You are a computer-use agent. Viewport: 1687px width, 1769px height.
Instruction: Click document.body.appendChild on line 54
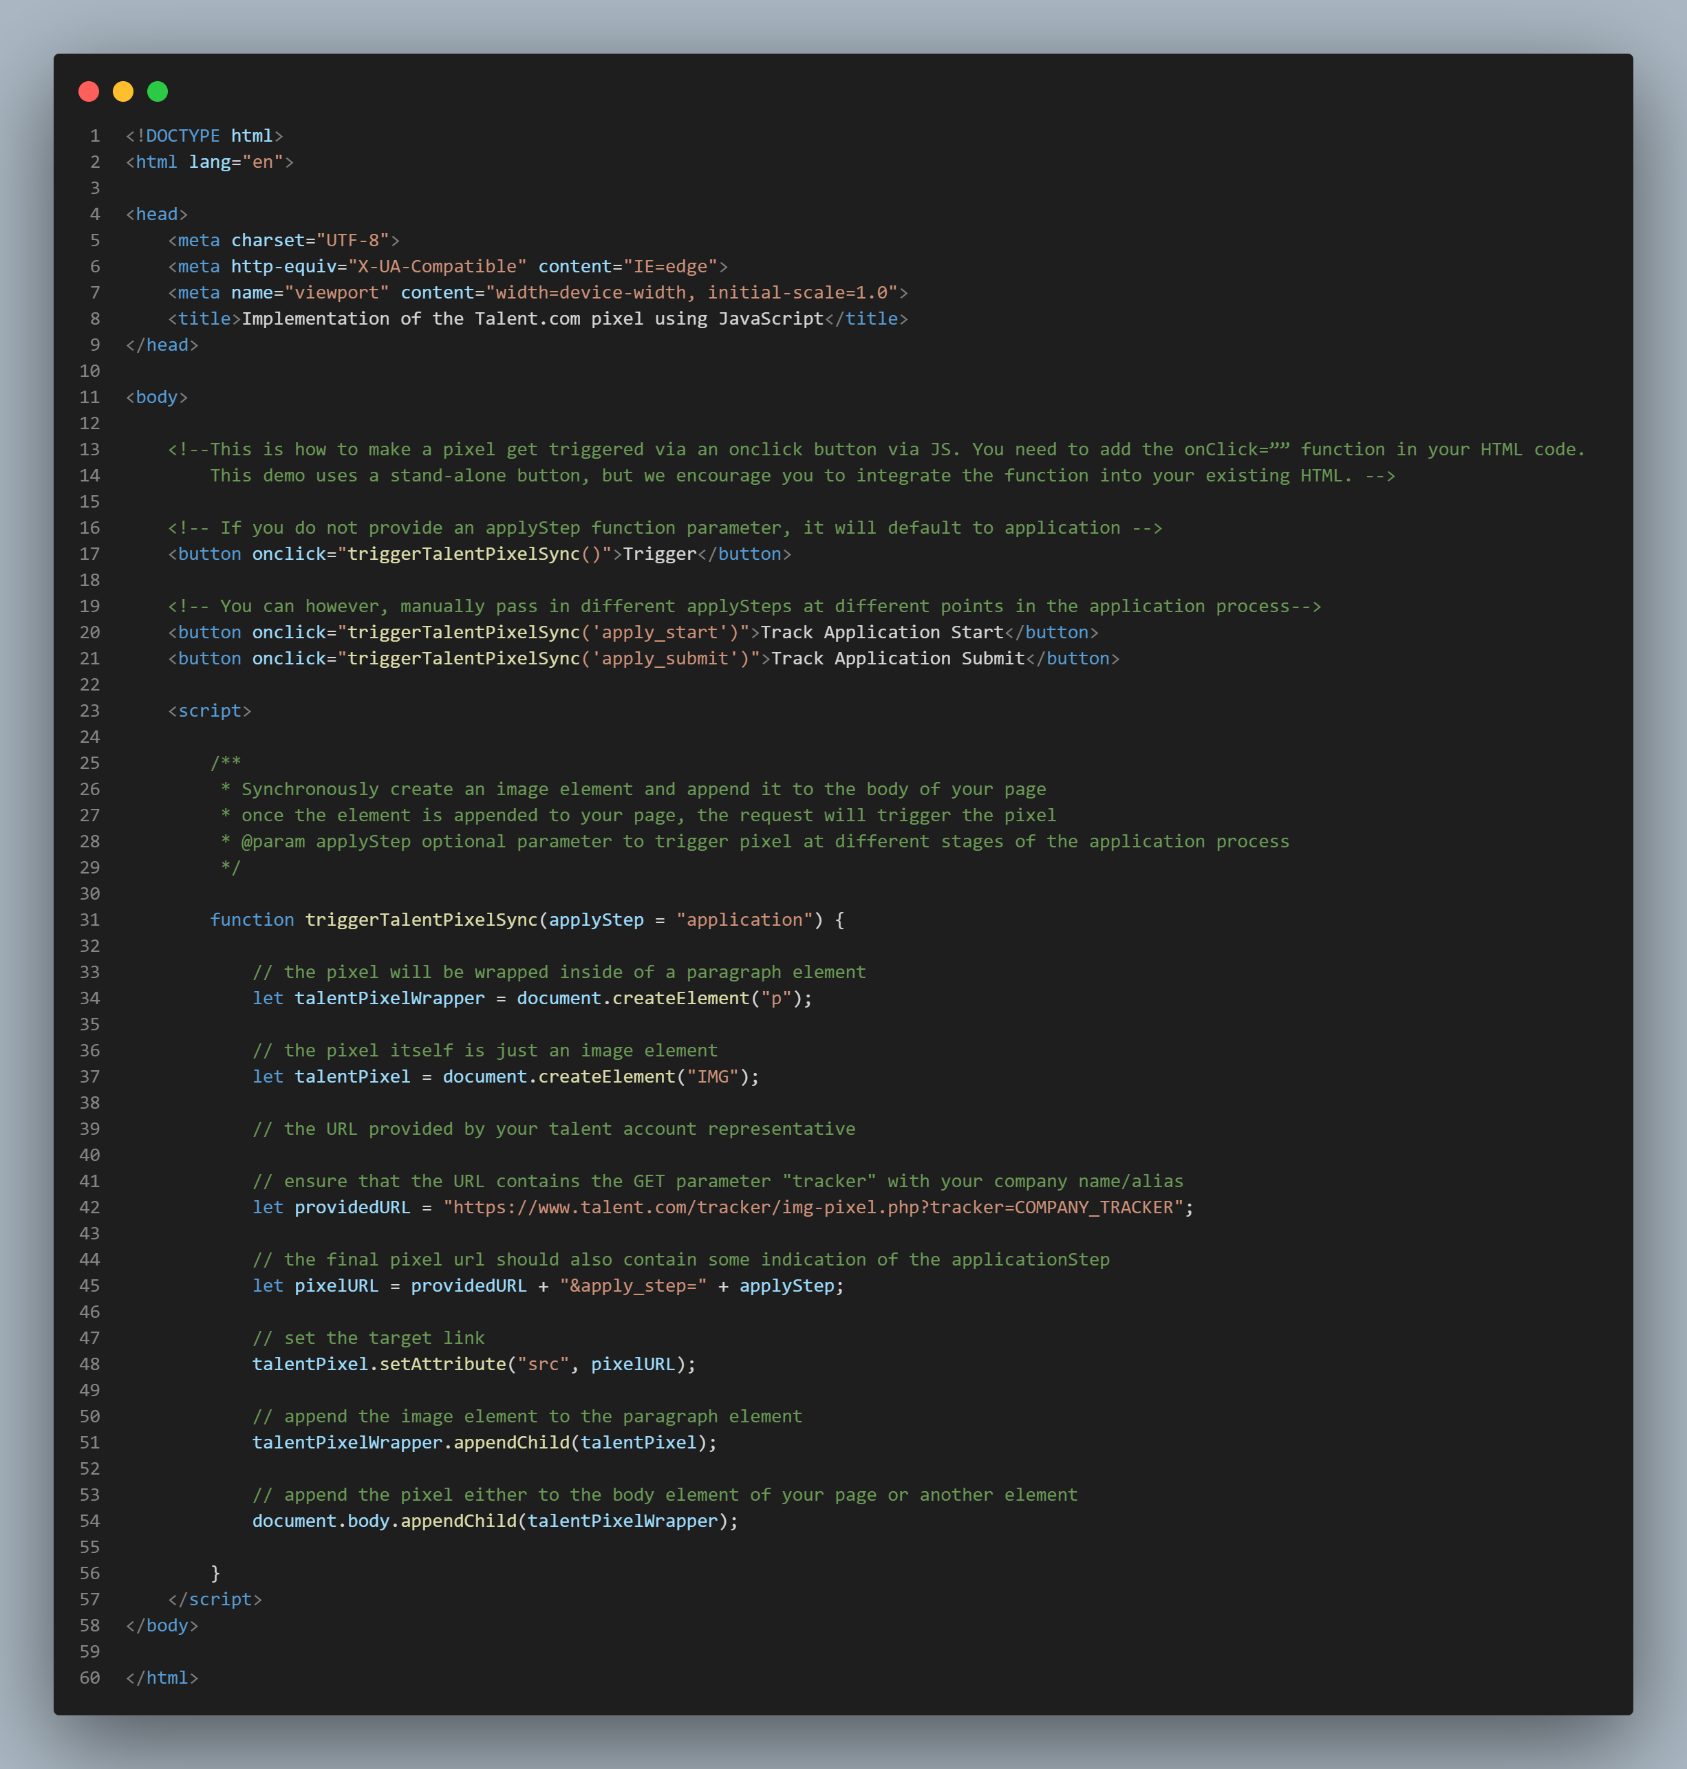(384, 1521)
